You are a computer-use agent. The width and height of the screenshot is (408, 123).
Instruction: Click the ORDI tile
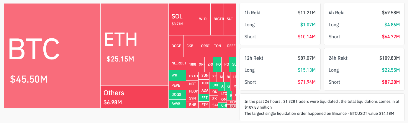pyautogui.click(x=205, y=46)
